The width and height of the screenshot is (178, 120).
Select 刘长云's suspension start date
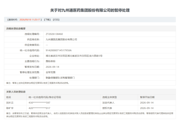(147, 103)
